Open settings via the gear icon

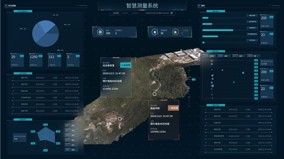point(171,13)
